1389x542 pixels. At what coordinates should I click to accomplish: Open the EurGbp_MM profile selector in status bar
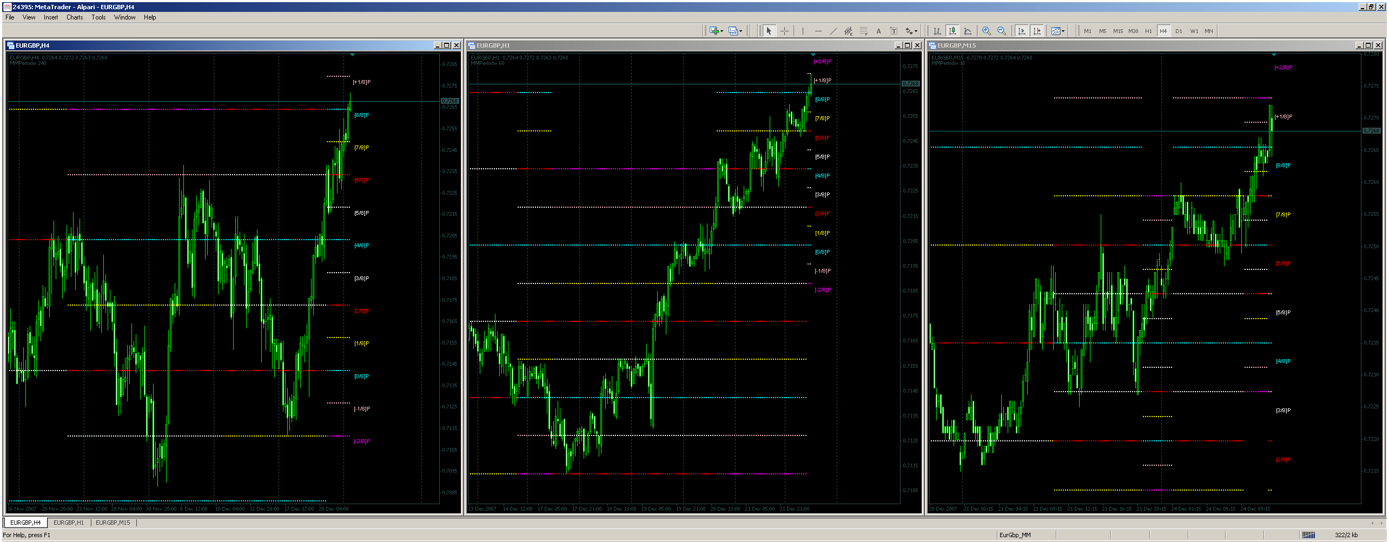1015,535
